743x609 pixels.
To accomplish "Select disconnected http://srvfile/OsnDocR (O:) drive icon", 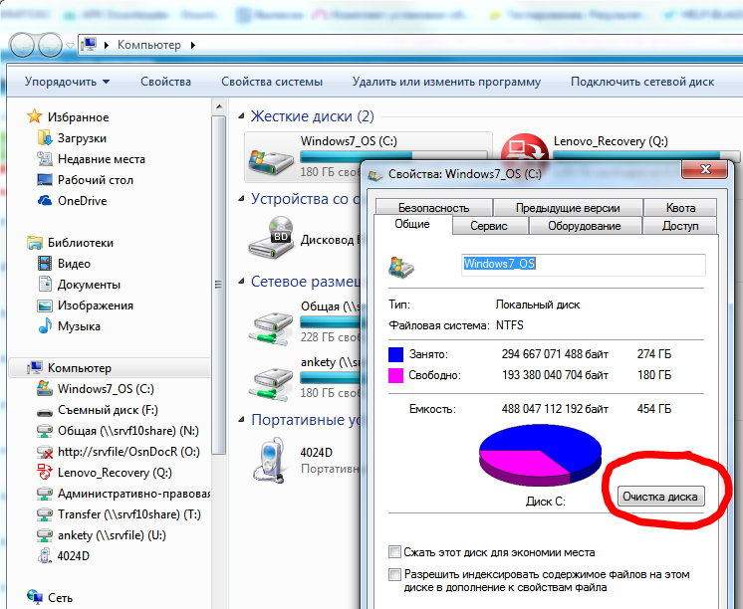I will pos(45,452).
